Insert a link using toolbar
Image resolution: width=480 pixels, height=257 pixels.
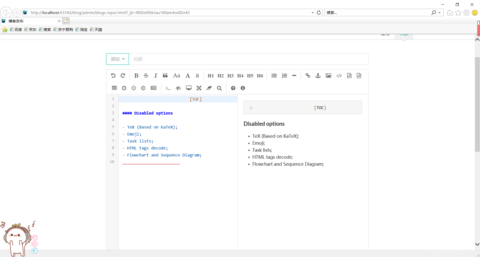308,76
